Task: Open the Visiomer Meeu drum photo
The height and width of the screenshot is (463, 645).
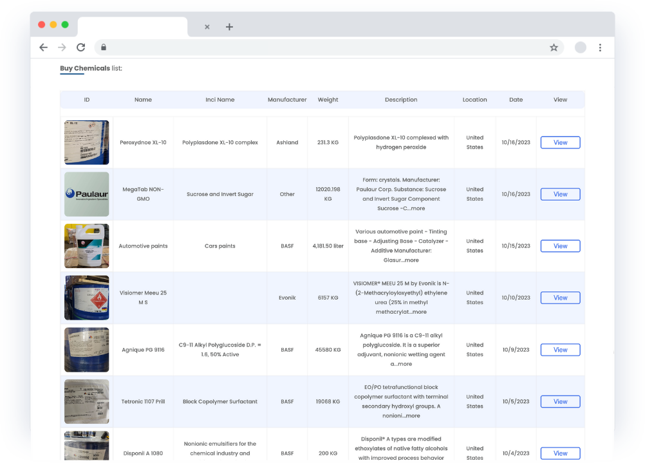Action: [x=87, y=298]
